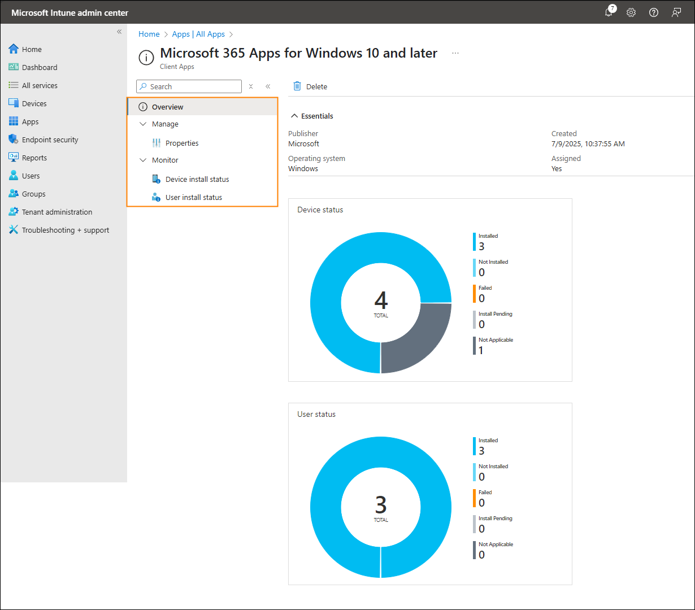This screenshot has width=695, height=610.
Task: Click the Properties sliders icon
Action: point(157,143)
